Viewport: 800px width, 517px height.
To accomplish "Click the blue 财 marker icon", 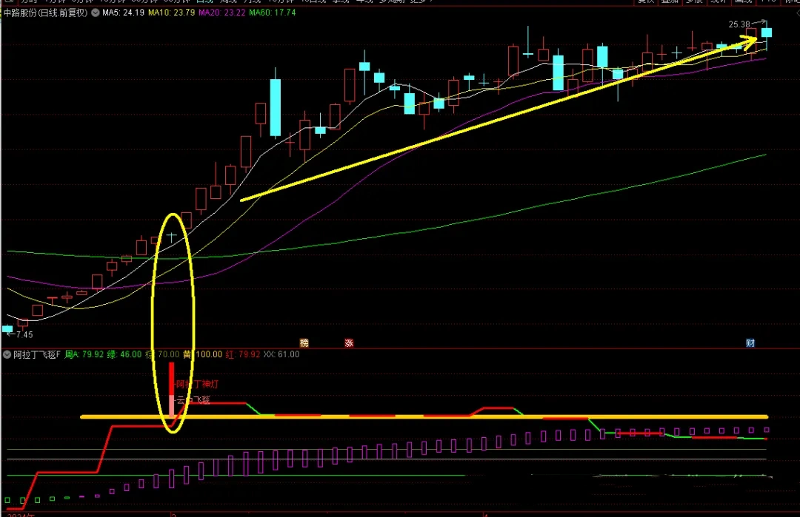I will point(750,342).
